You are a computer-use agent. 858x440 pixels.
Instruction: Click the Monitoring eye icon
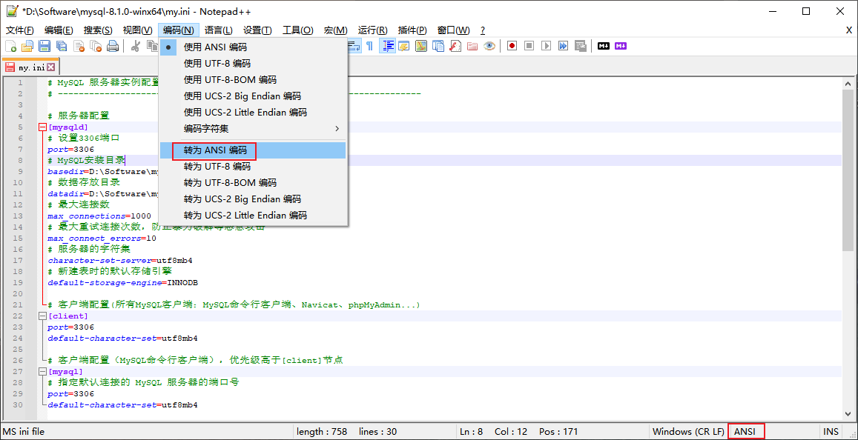(x=489, y=46)
